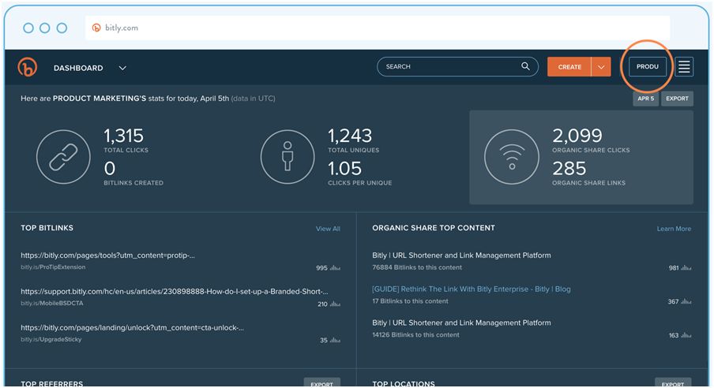Screen dimensions: 714x388
Task: Click the Export button next to APR 5
Action: click(677, 99)
